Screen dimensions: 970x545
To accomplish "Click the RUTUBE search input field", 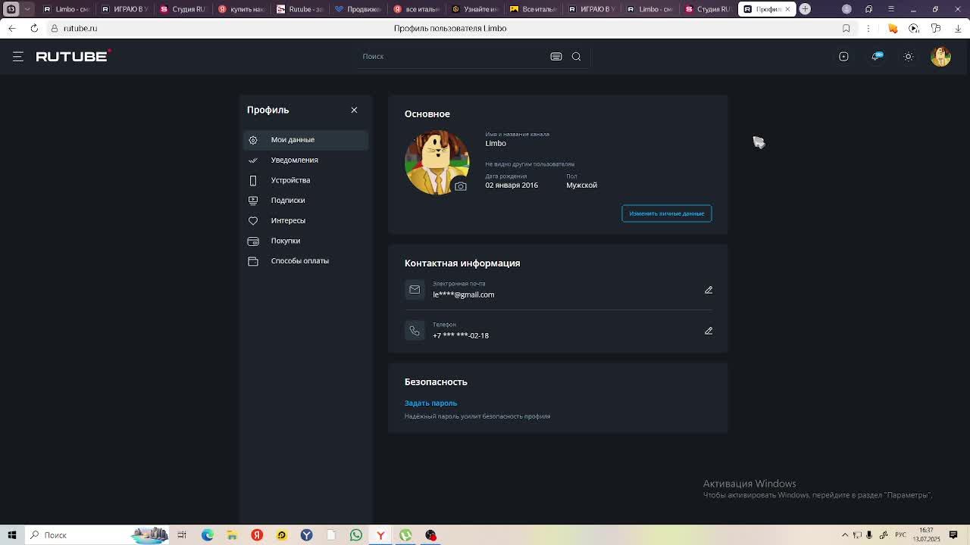I will coord(455,56).
